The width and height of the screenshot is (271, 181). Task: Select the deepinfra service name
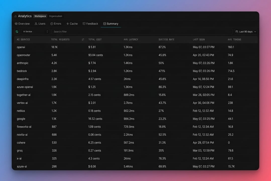coord(23,79)
